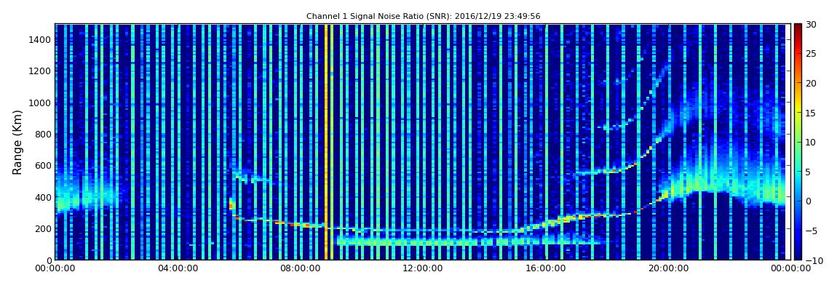Click the colorbar label 30
Screen dimensions: 837x296
[x=812, y=25]
